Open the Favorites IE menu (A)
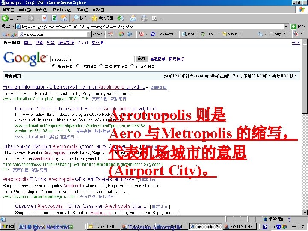This screenshot has height=231, width=308. [62, 9]
